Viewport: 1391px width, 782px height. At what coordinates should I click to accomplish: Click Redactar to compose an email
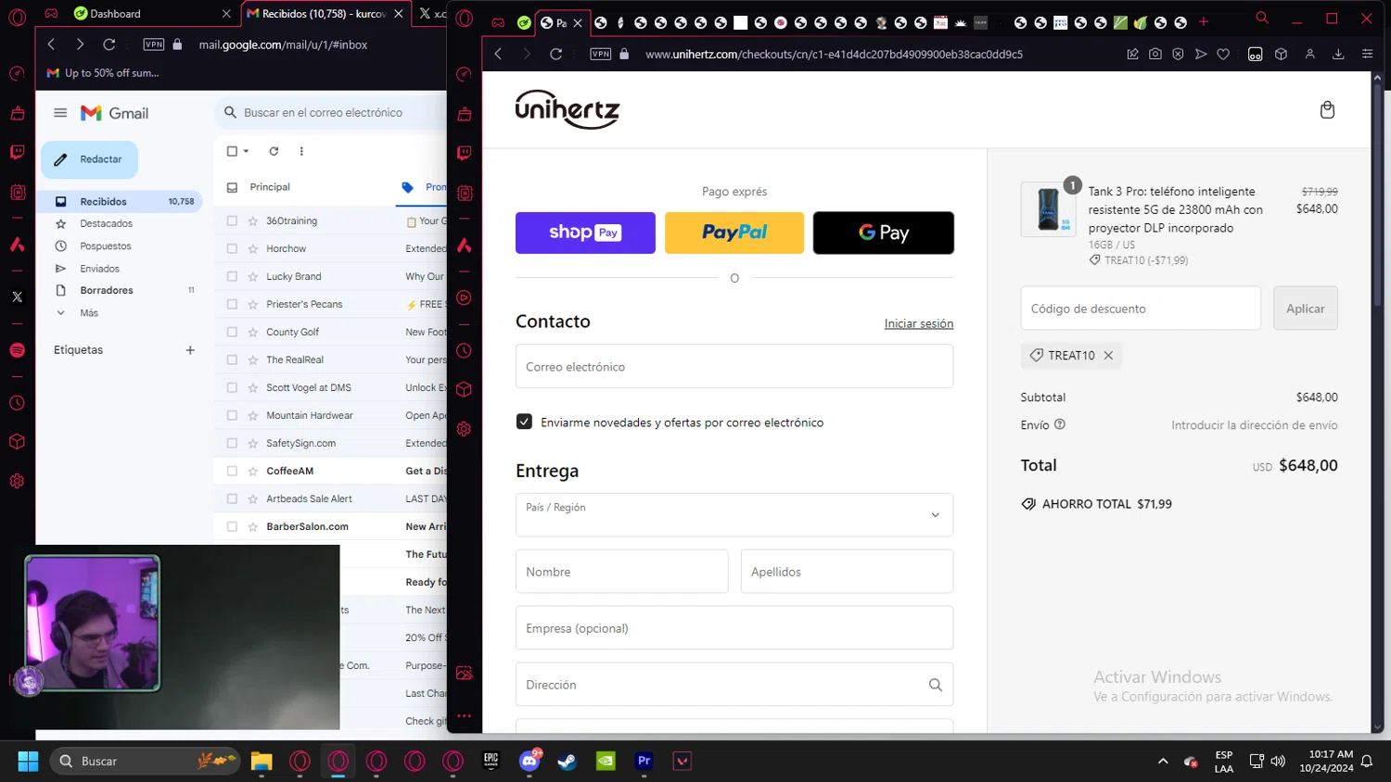pos(89,159)
